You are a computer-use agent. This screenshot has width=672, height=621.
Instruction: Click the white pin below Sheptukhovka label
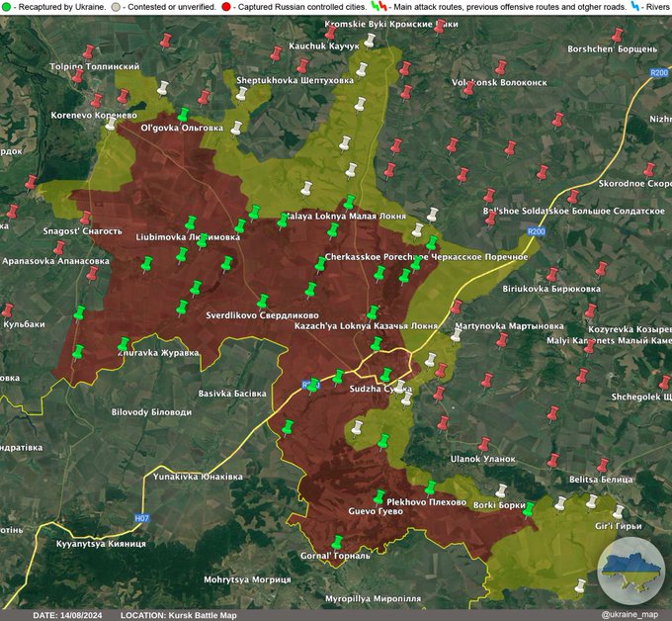point(242,94)
